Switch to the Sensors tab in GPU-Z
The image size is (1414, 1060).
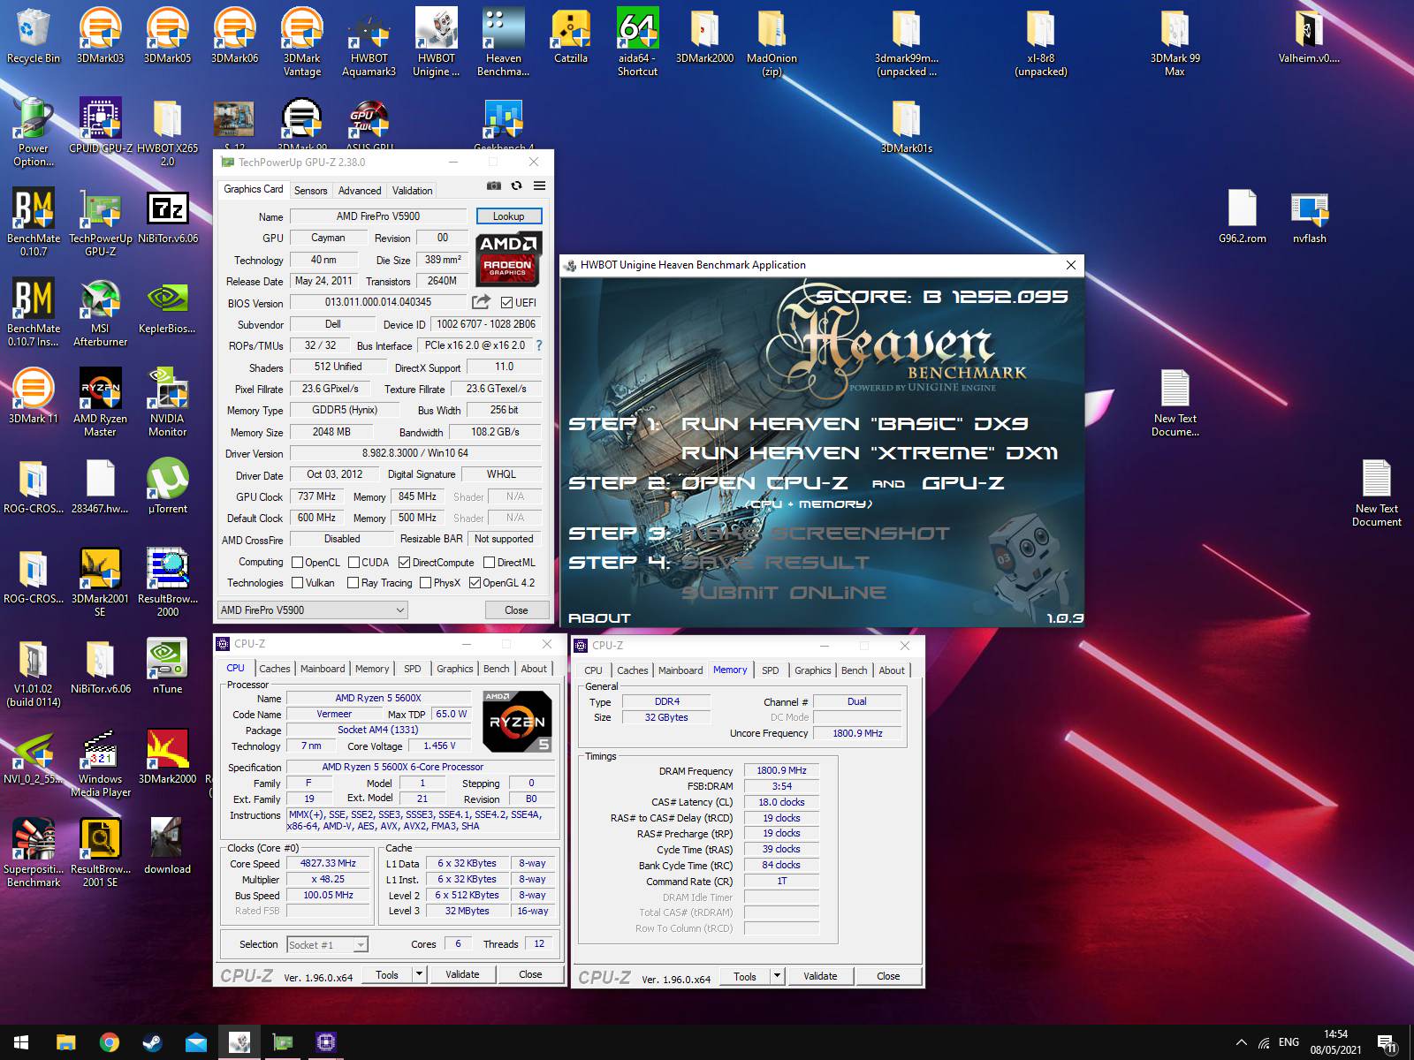310,190
